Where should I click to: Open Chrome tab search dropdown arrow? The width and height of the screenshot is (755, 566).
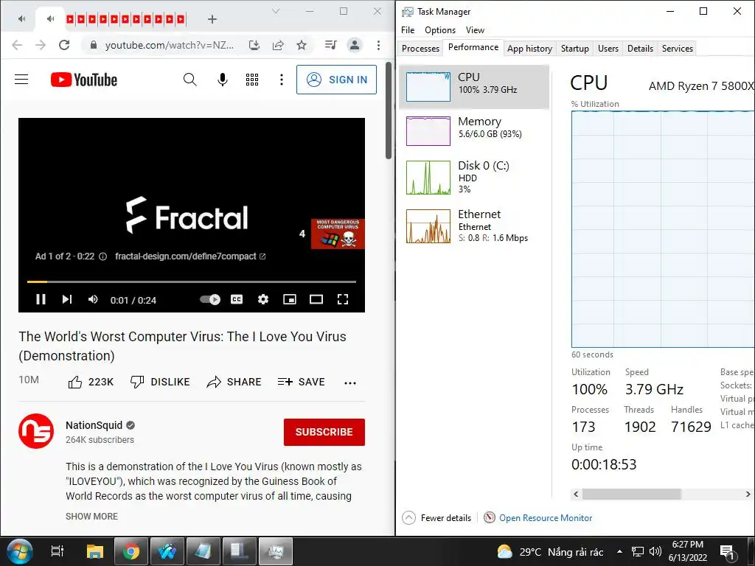click(x=276, y=11)
